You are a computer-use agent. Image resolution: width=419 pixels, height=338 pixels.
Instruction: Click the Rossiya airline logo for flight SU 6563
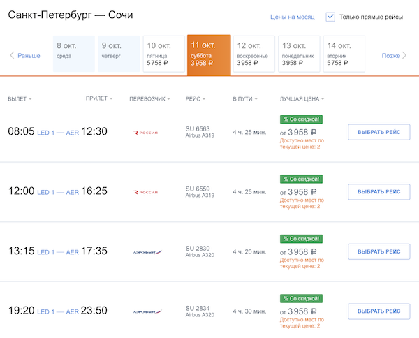tap(146, 132)
